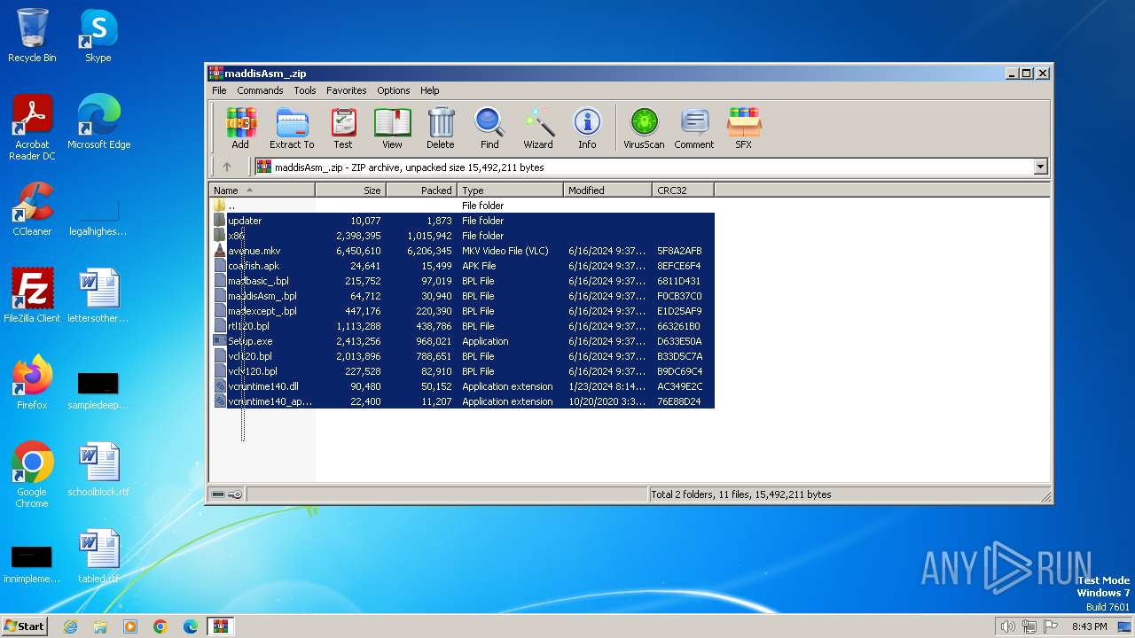
Task: Select Setup.exe application
Action: [x=462, y=341]
